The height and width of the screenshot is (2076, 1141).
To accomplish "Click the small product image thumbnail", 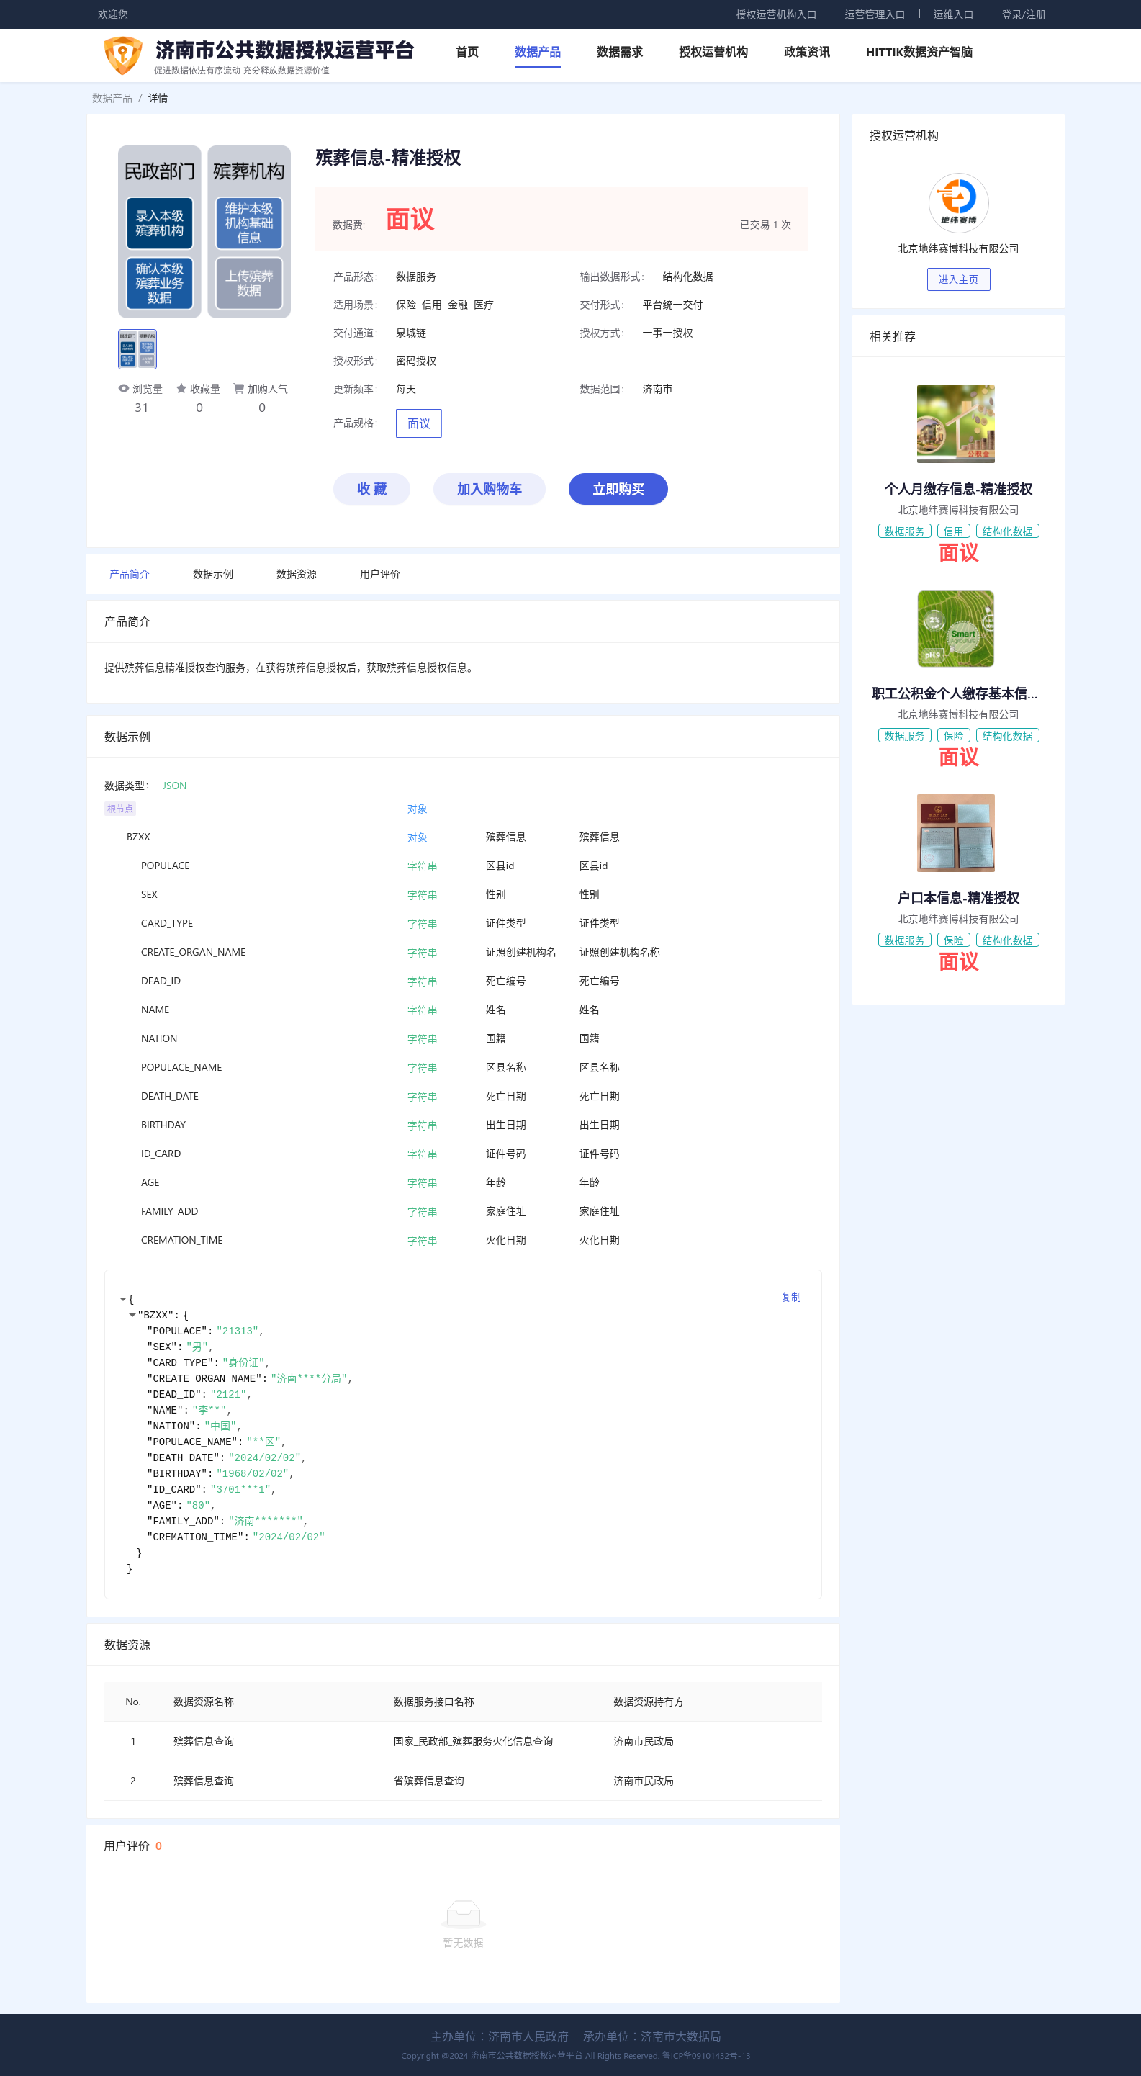I will (137, 349).
